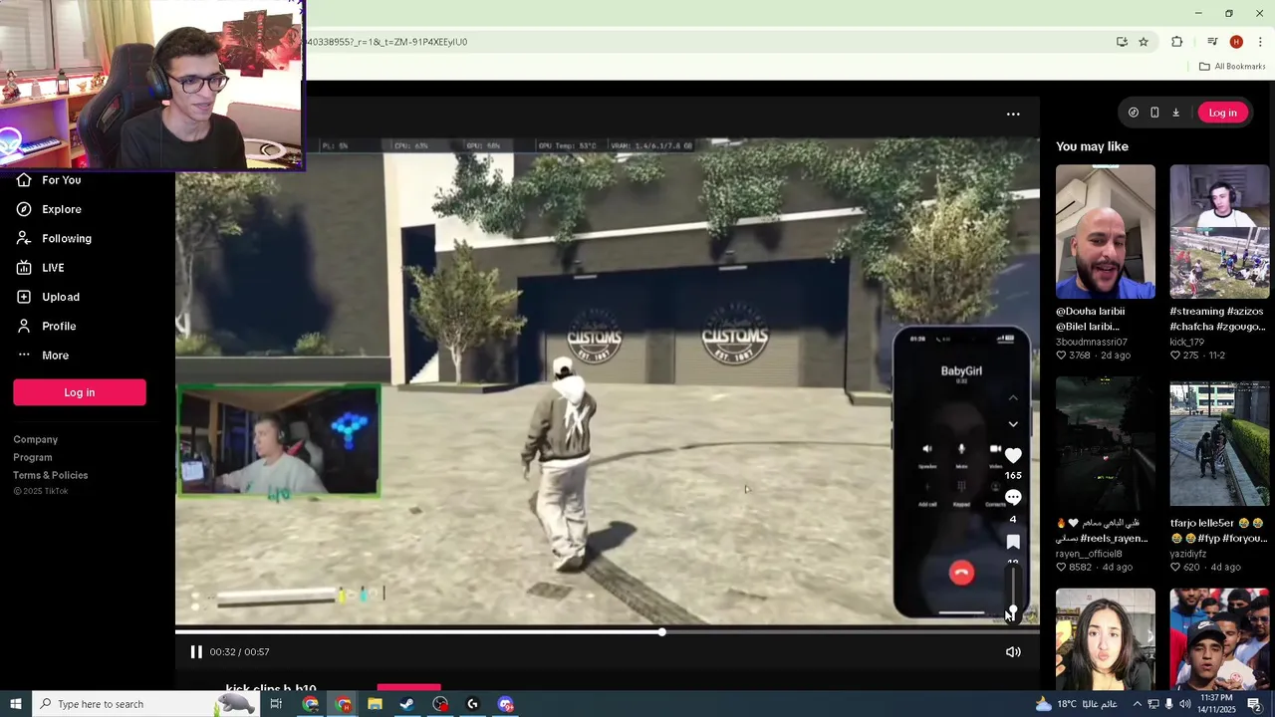
Task: Click the microphone tray icon
Action: (x=1168, y=704)
